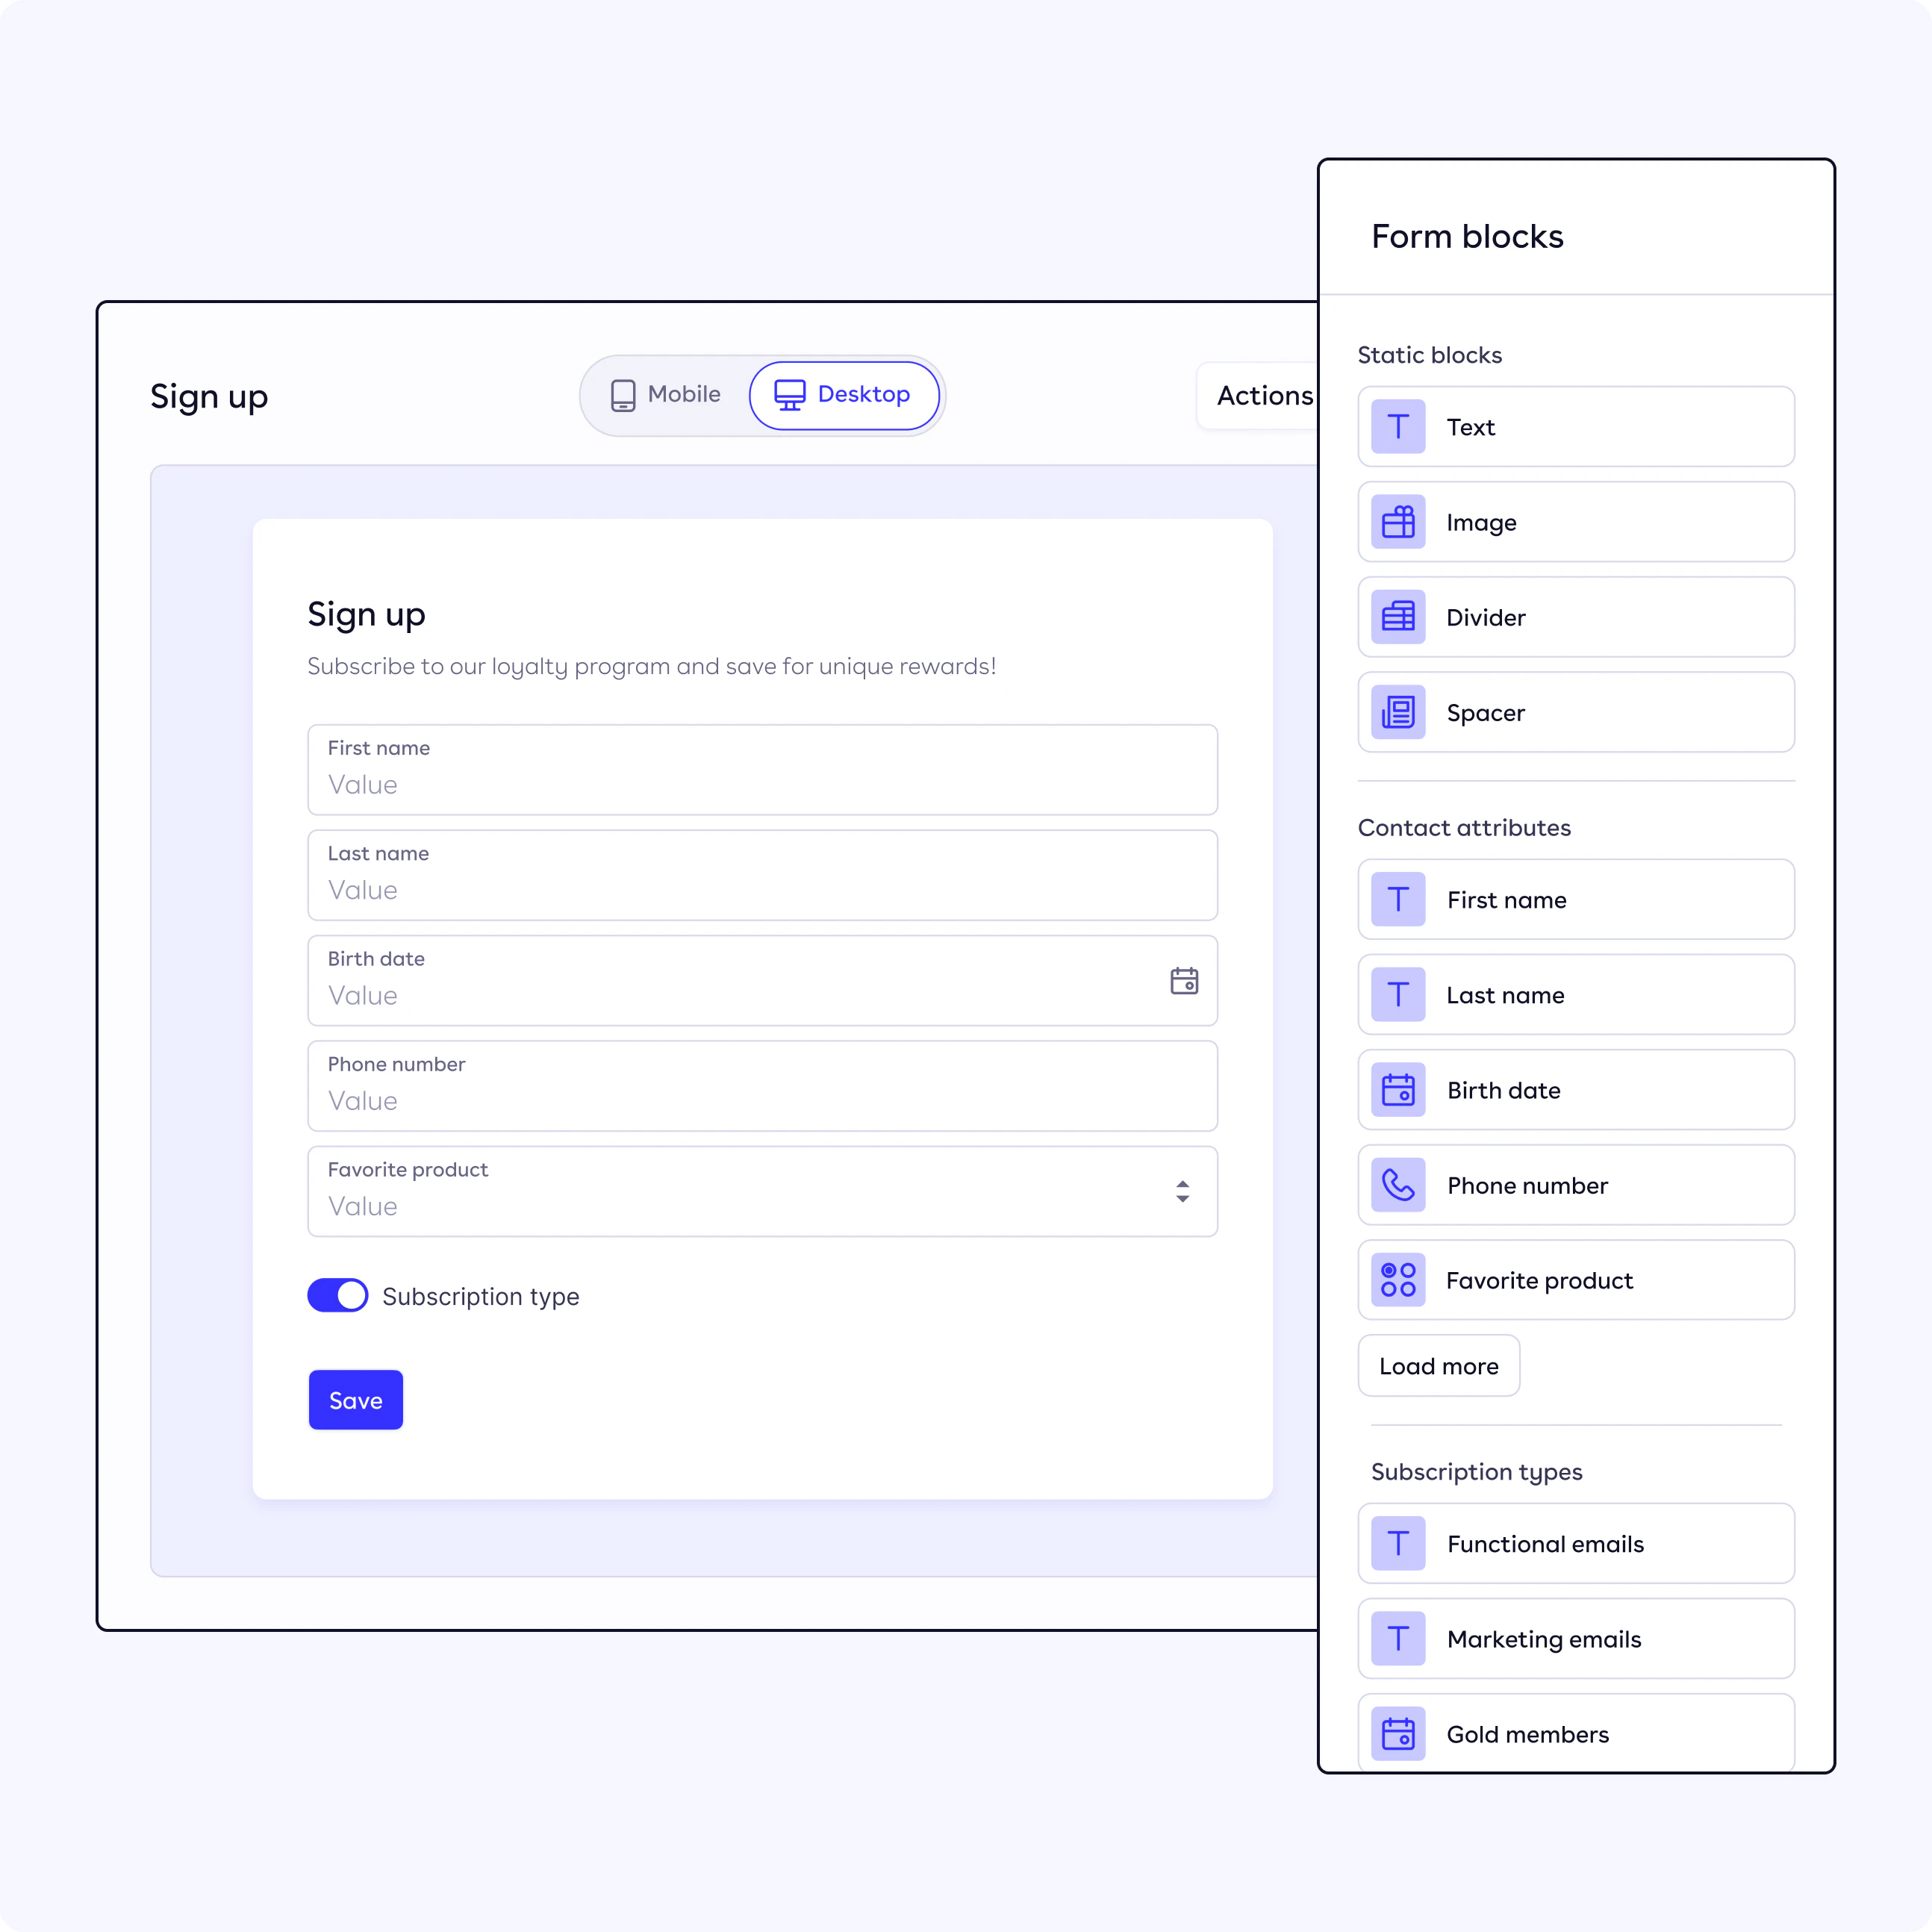Switch to Desktop preview mode

pos(844,393)
